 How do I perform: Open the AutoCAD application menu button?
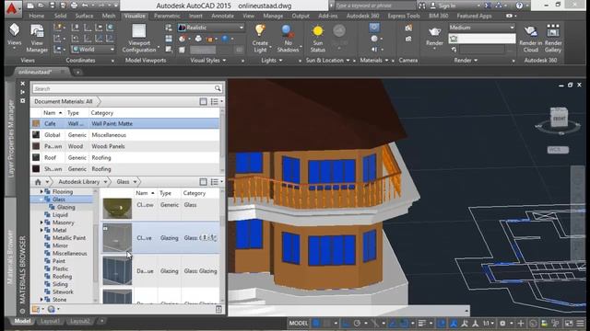pyautogui.click(x=12, y=8)
